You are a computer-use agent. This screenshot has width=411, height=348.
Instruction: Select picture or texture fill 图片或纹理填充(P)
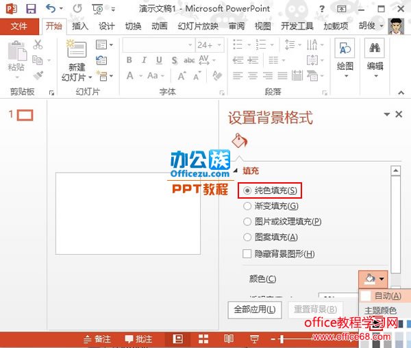coord(247,222)
